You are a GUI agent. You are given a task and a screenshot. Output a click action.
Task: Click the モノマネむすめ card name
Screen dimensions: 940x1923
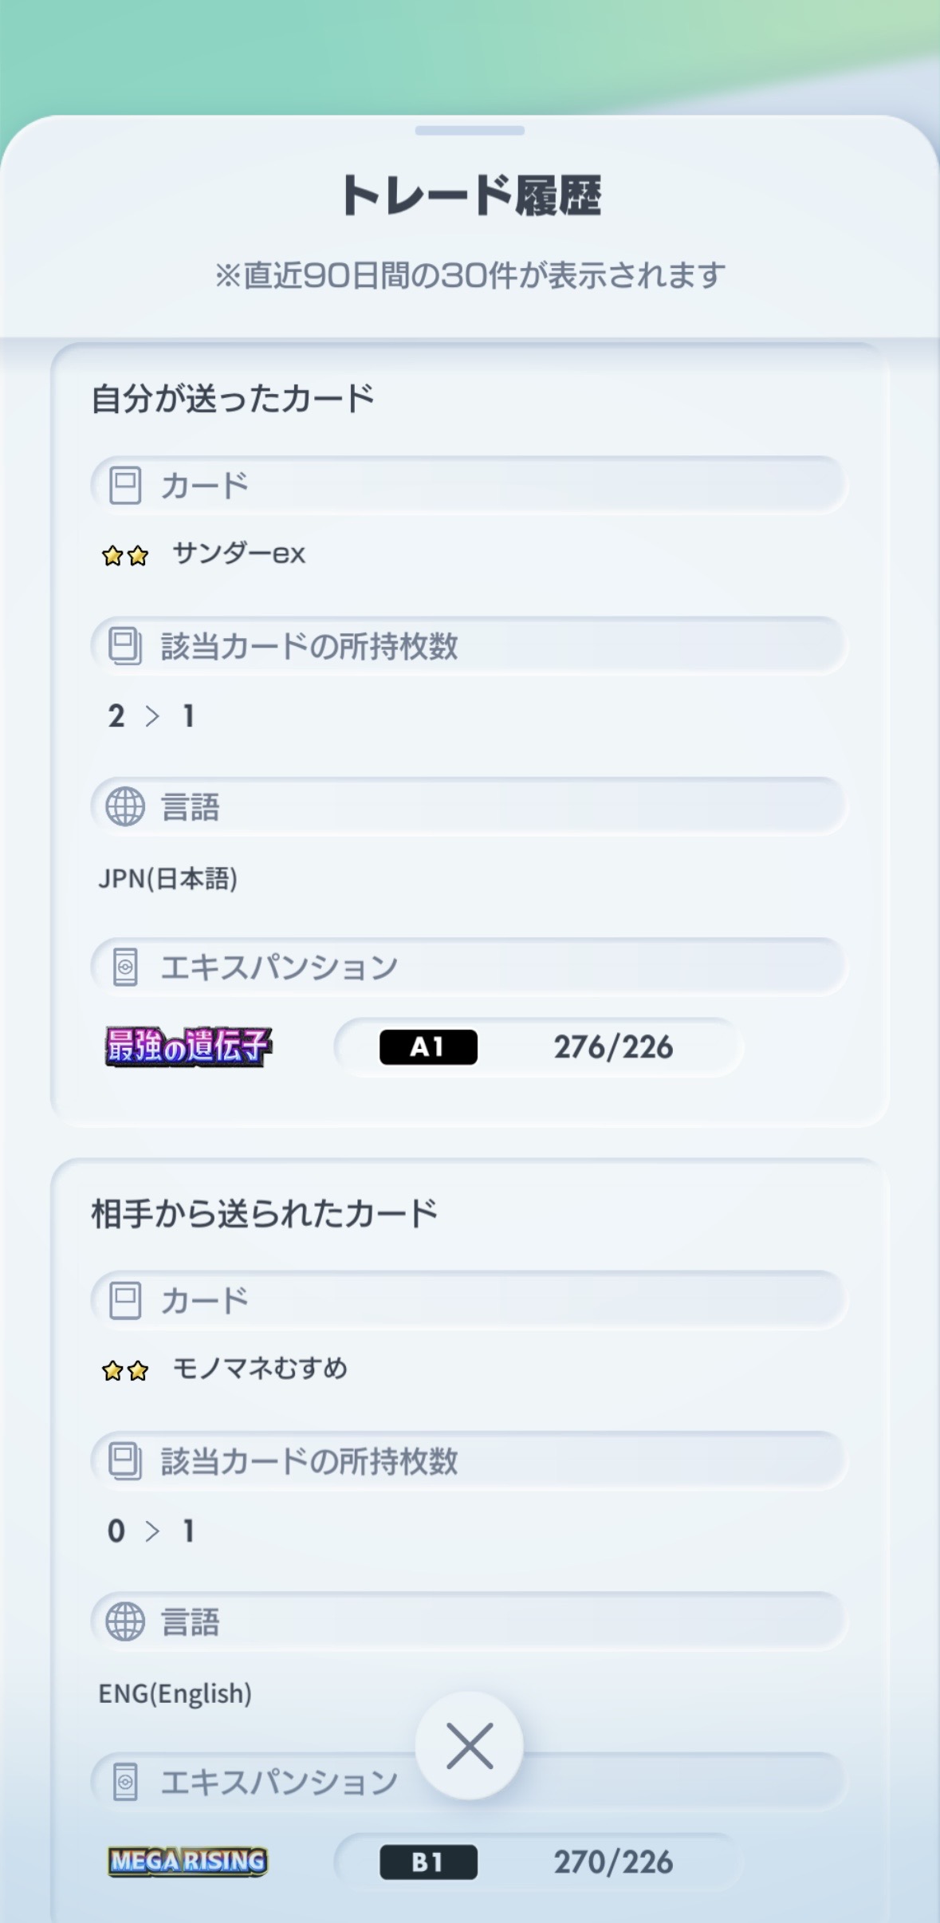(260, 1369)
